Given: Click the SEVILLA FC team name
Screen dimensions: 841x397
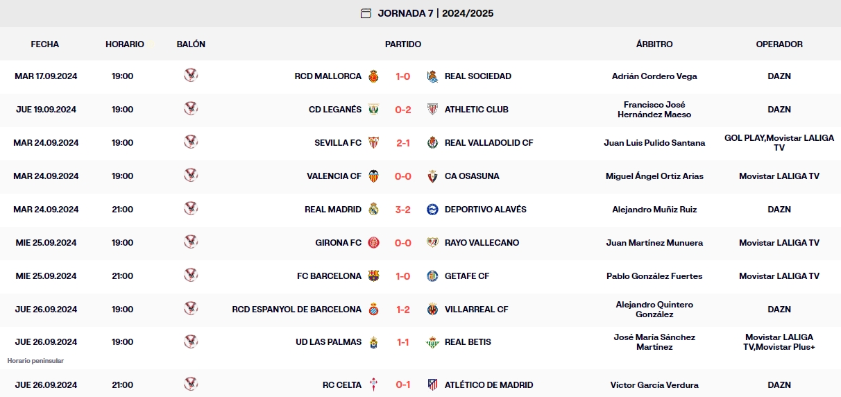Looking at the screenshot, I should (338, 143).
